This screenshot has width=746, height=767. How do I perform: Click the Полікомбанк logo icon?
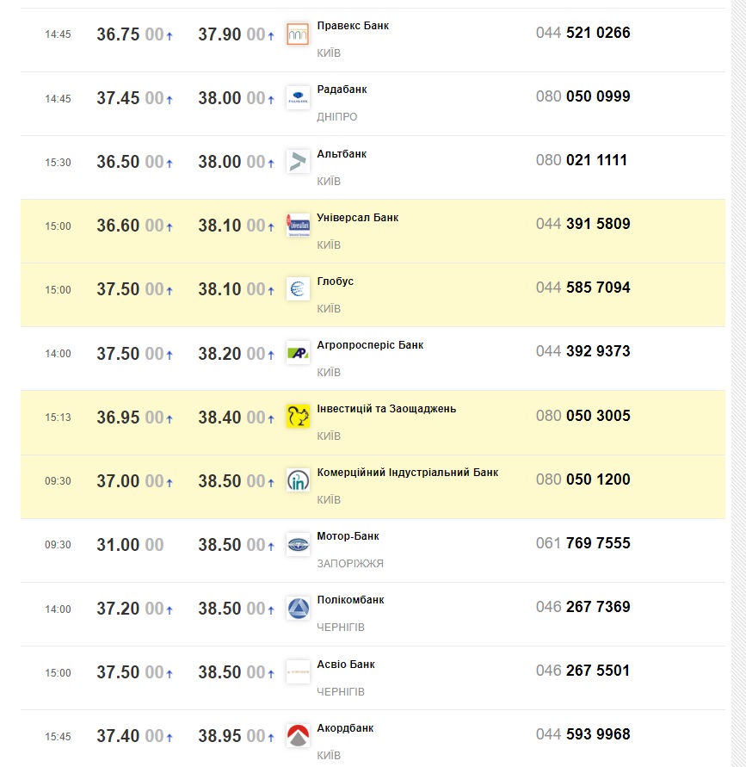point(298,608)
